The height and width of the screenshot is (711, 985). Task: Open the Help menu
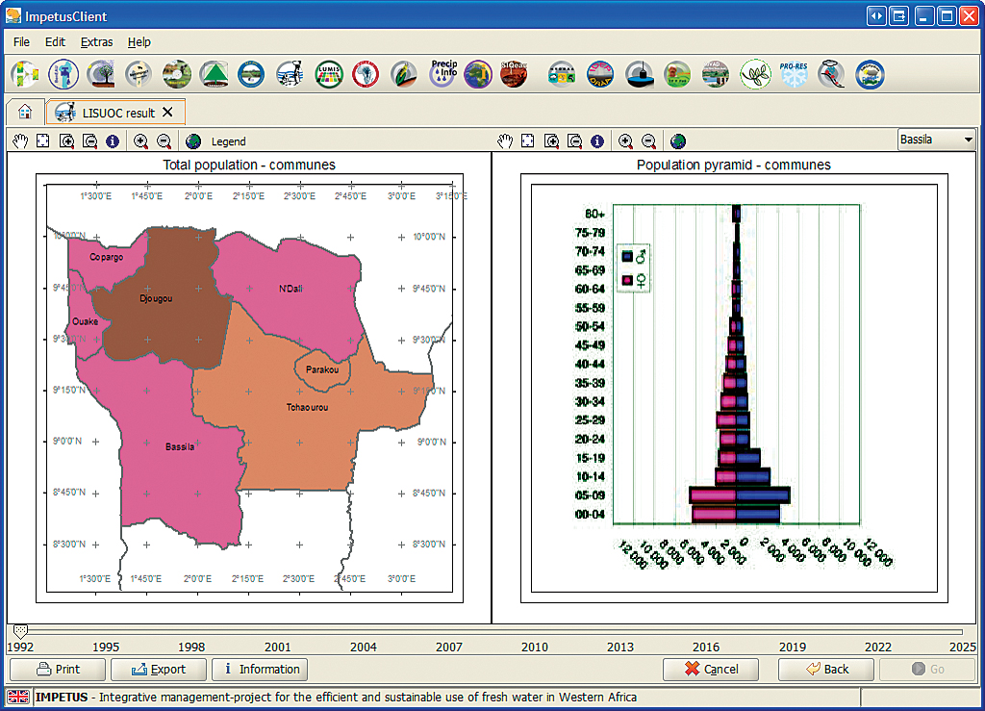pos(139,42)
